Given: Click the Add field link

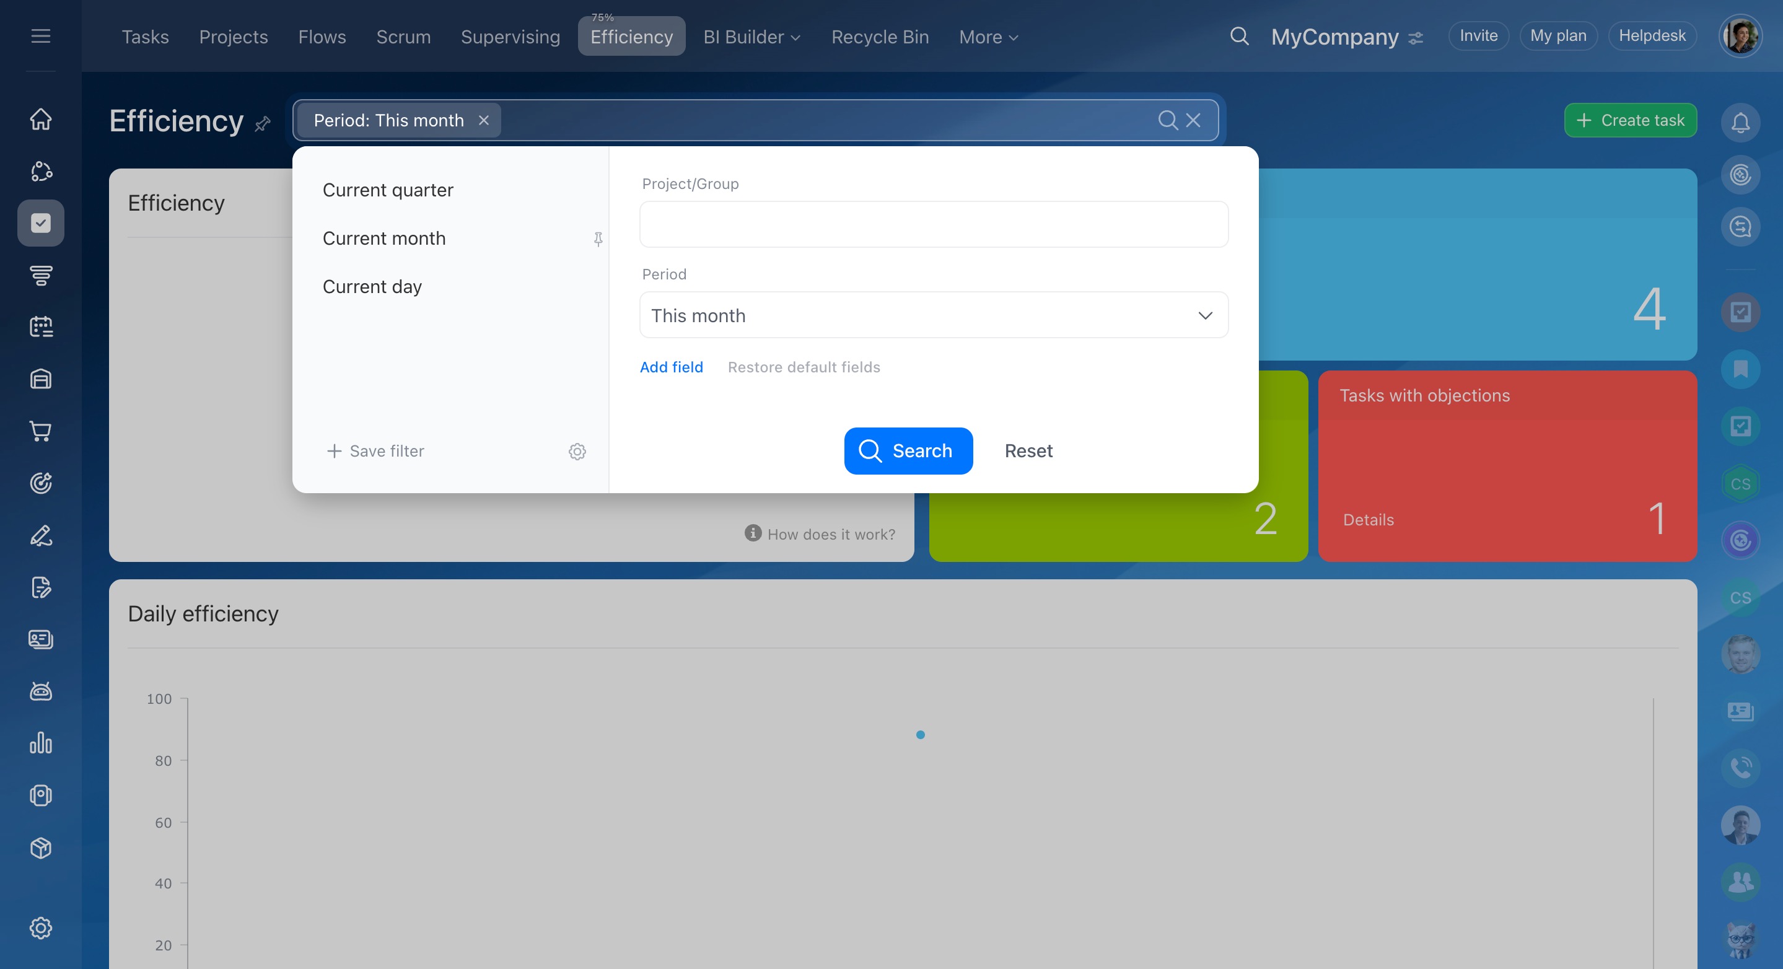Looking at the screenshot, I should click(671, 367).
